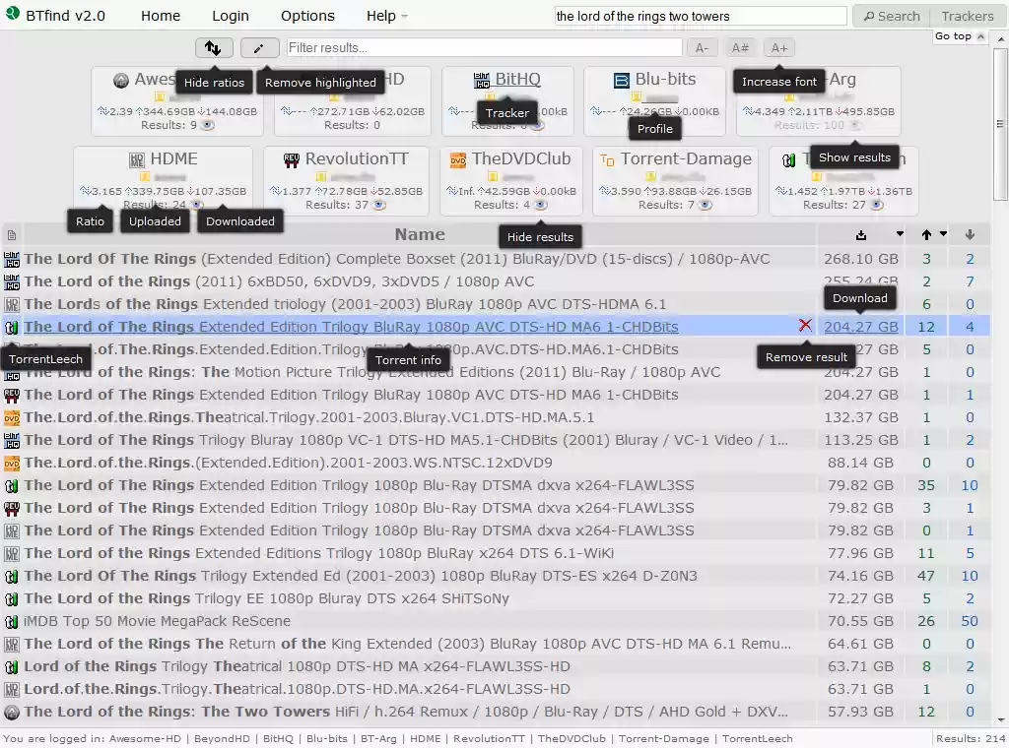Screen dimensions: 1009x748
Task: Sort by seeders via the up arrow header icon
Action: pos(926,234)
